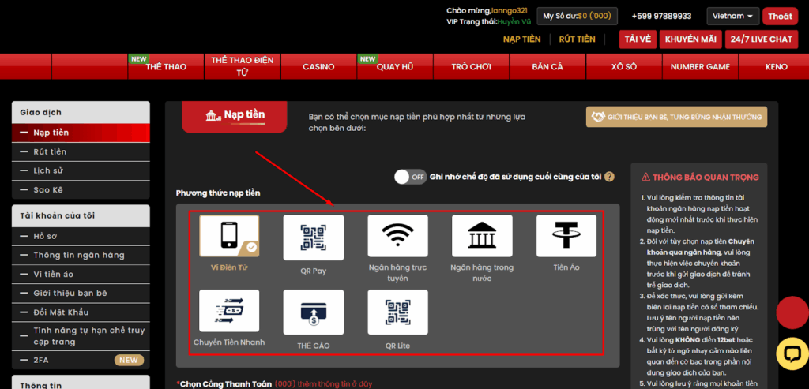Go to CASINO section
The height and width of the screenshot is (389, 809).
coord(318,66)
